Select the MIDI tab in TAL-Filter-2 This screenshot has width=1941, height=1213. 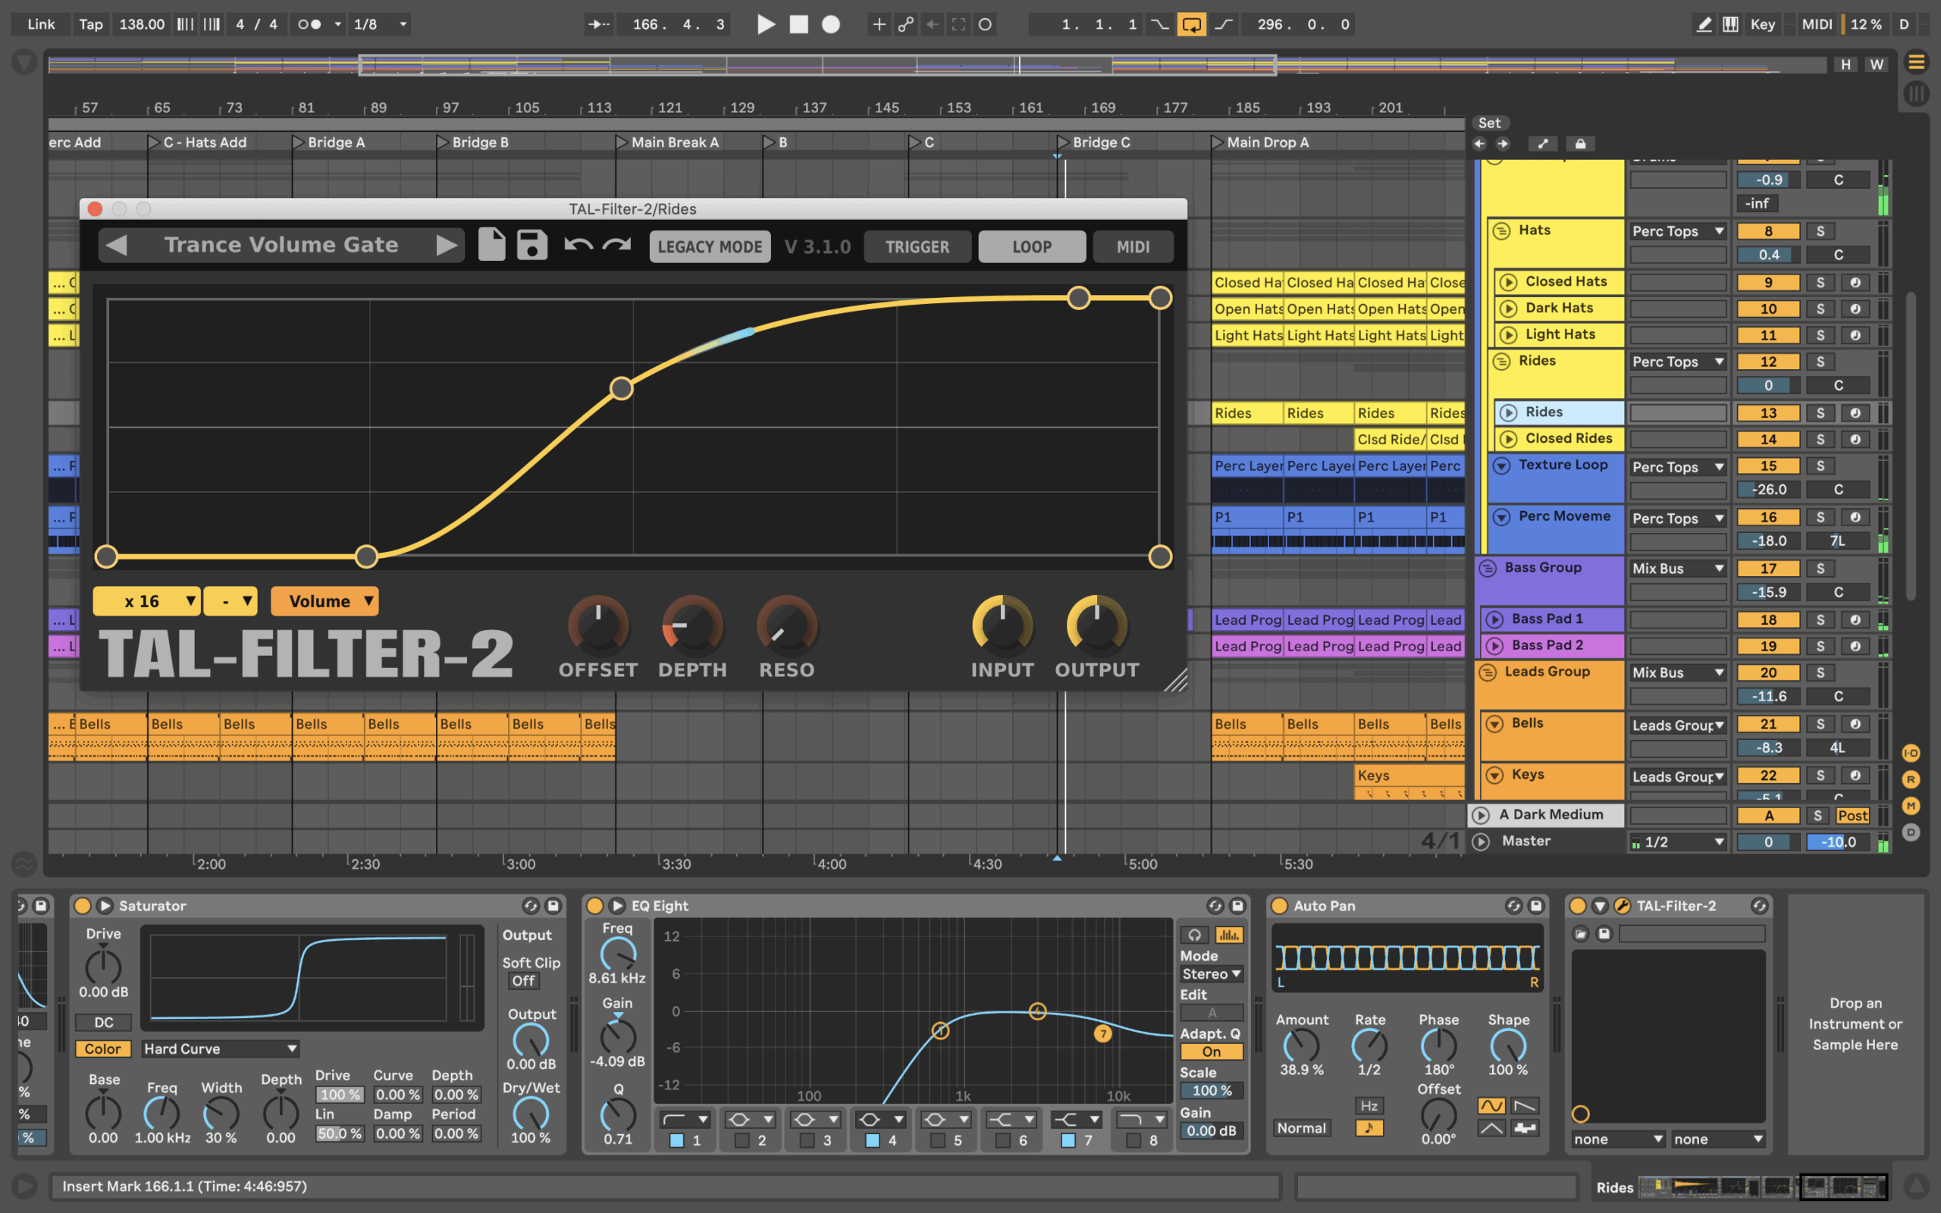pos(1133,247)
